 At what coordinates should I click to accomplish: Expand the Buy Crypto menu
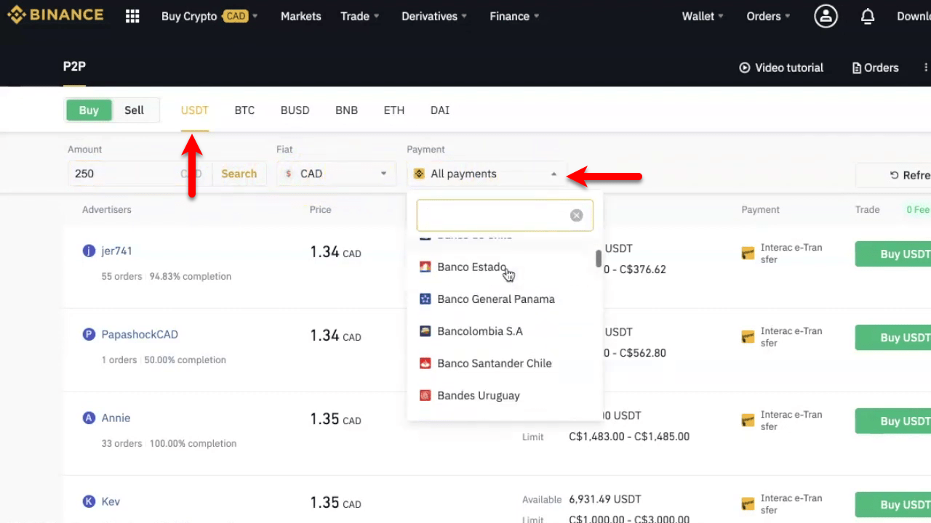(209, 16)
